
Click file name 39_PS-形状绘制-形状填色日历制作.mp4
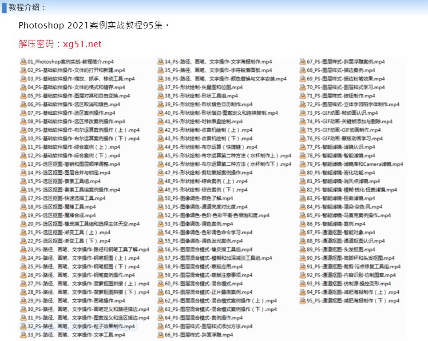pyautogui.click(x=209, y=104)
